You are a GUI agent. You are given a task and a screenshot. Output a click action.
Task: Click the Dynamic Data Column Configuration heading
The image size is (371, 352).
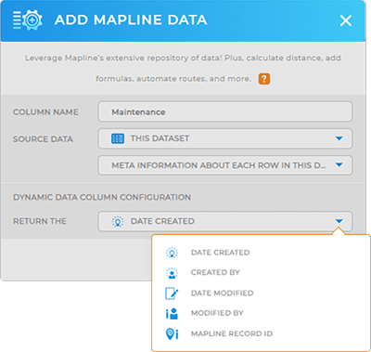(x=102, y=197)
